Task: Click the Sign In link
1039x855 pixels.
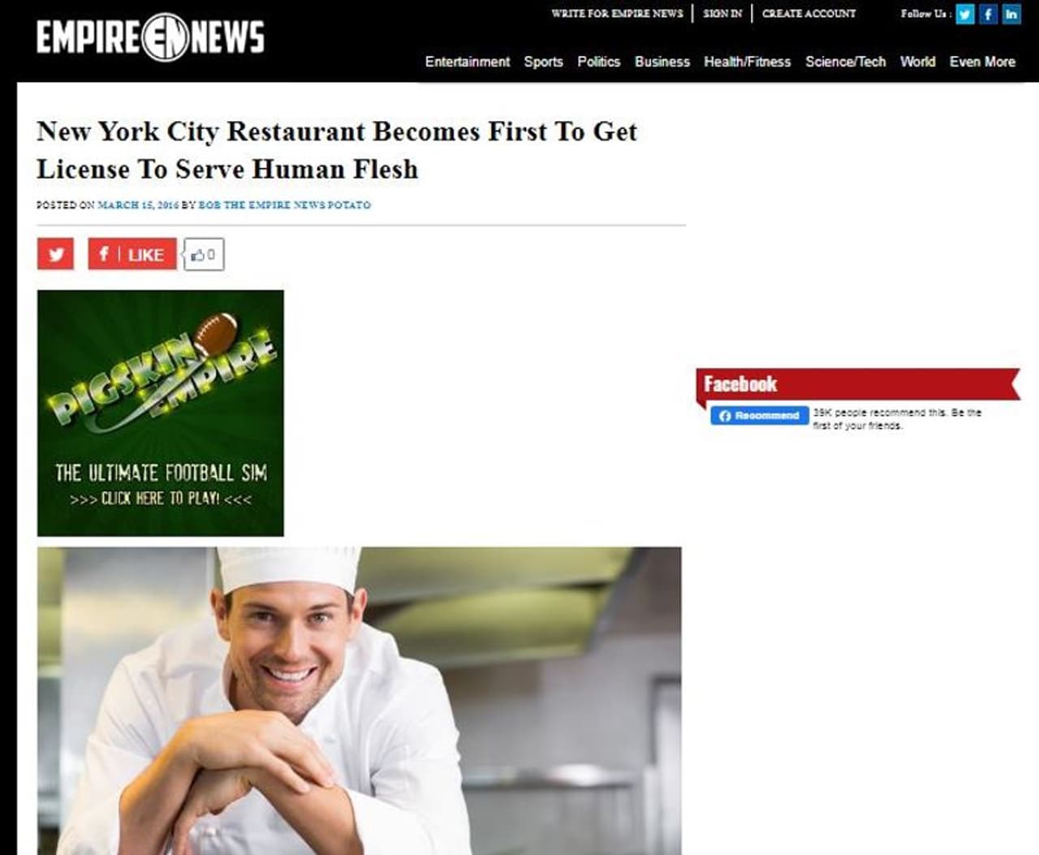Action: (722, 14)
